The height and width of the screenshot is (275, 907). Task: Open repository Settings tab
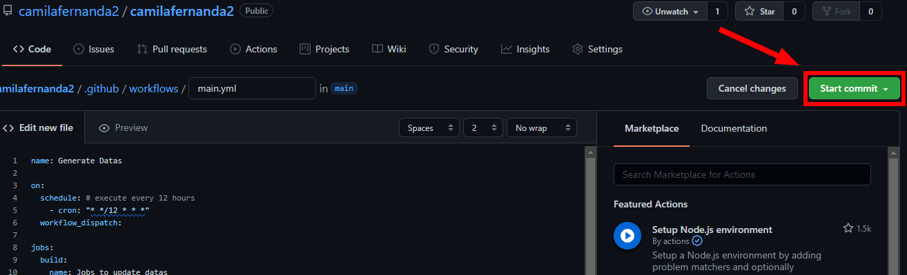coord(597,49)
